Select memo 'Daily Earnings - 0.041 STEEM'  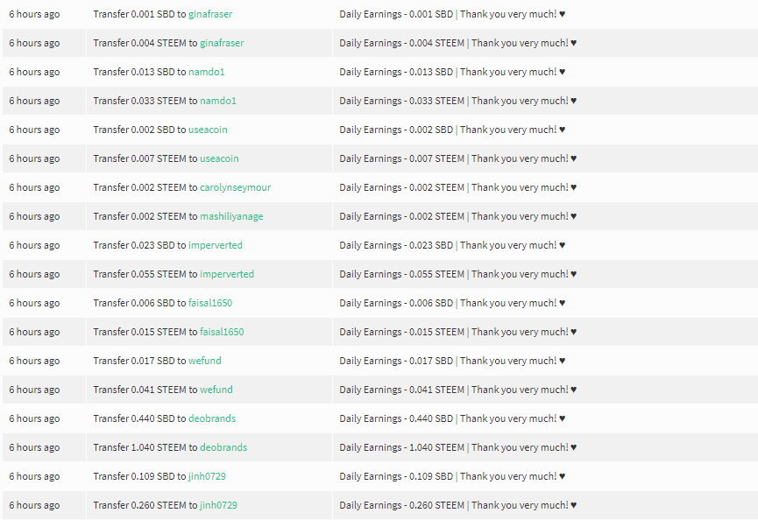(x=402, y=390)
